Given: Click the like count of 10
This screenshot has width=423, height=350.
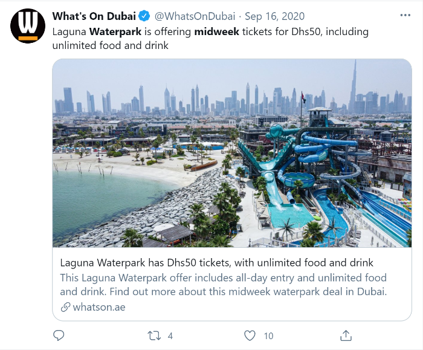Looking at the screenshot, I should pyautogui.click(x=268, y=335).
